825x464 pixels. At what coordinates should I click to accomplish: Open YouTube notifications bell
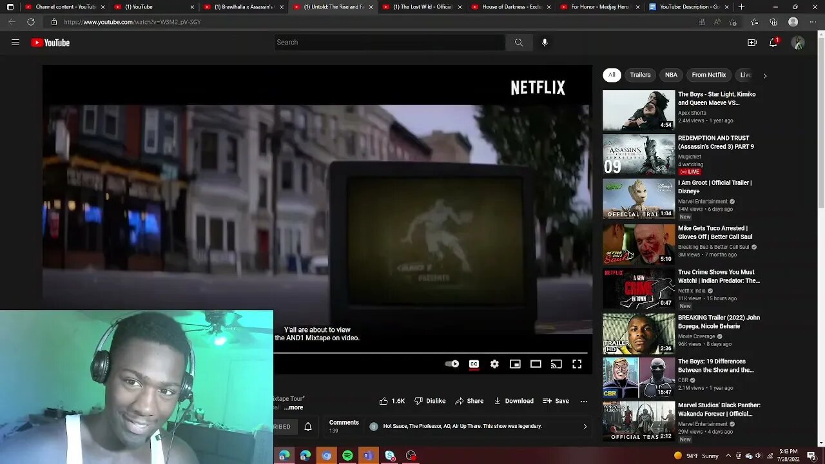point(773,43)
